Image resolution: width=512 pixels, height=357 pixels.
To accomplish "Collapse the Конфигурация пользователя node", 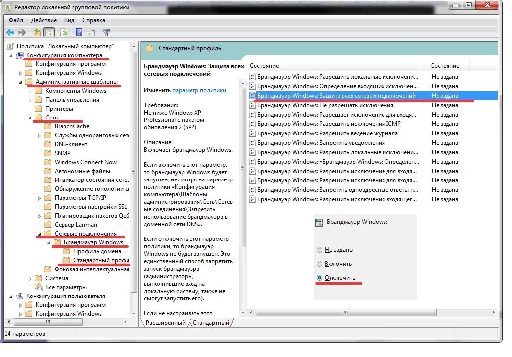I will pyautogui.click(x=11, y=297).
